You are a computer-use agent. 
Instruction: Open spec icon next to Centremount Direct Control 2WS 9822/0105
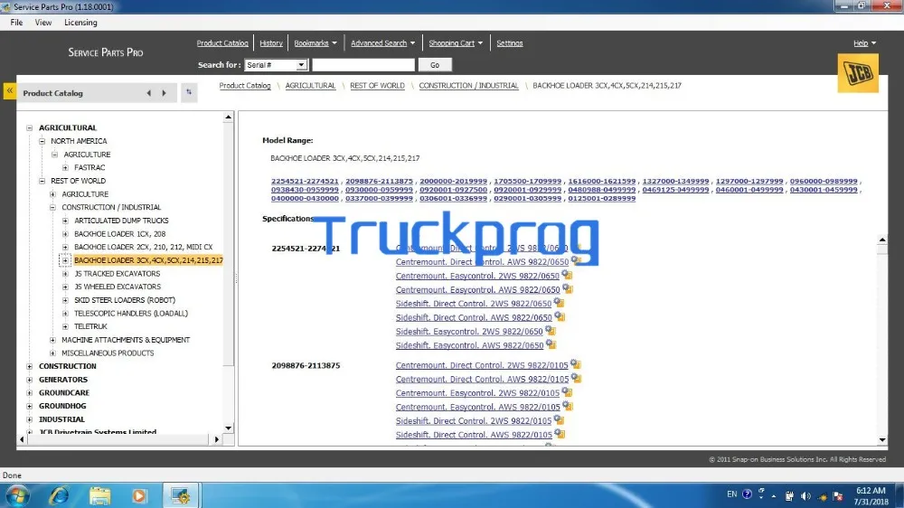575,364
